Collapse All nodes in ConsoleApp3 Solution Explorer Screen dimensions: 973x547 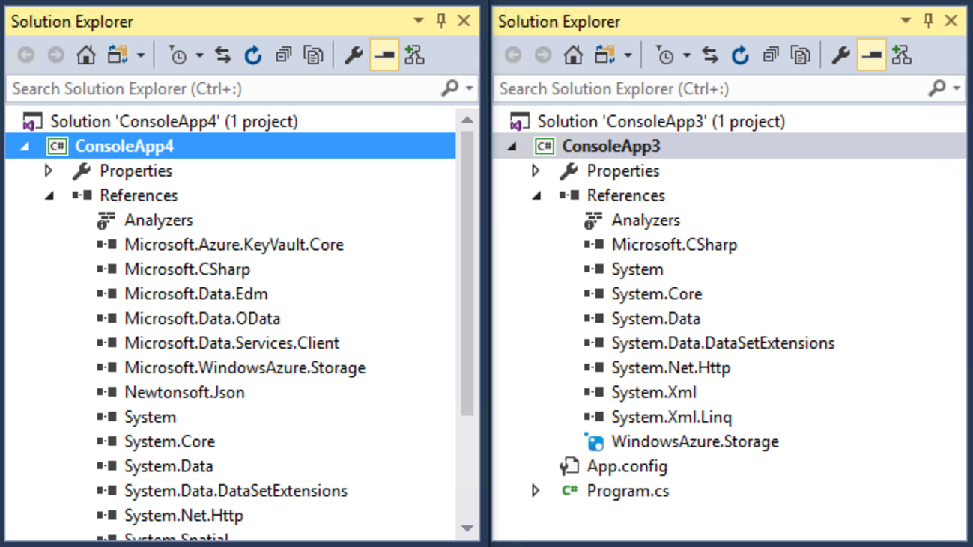pyautogui.click(x=770, y=55)
